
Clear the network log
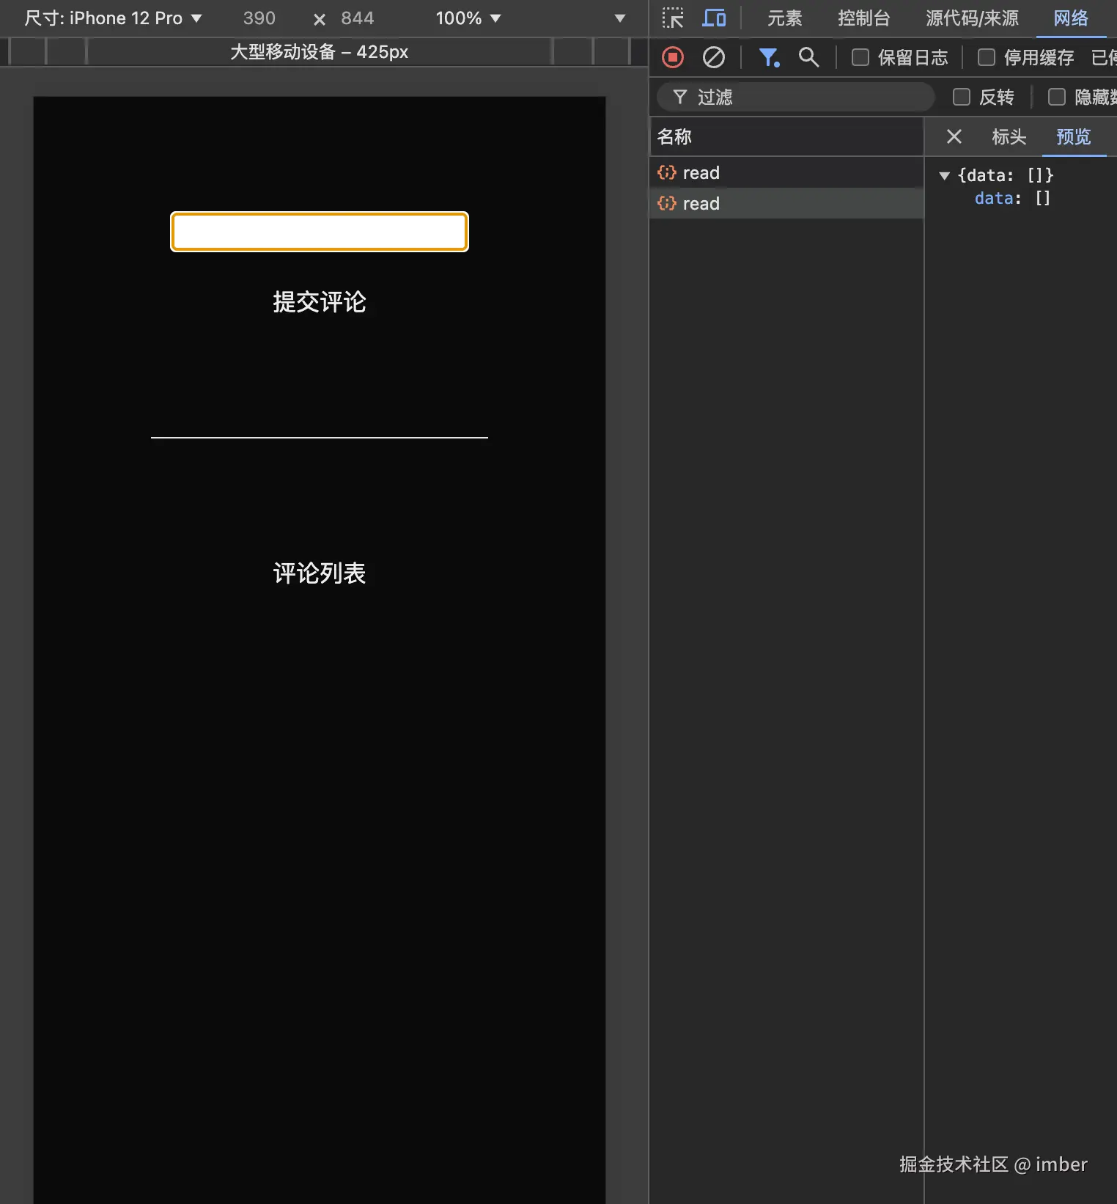[714, 57]
